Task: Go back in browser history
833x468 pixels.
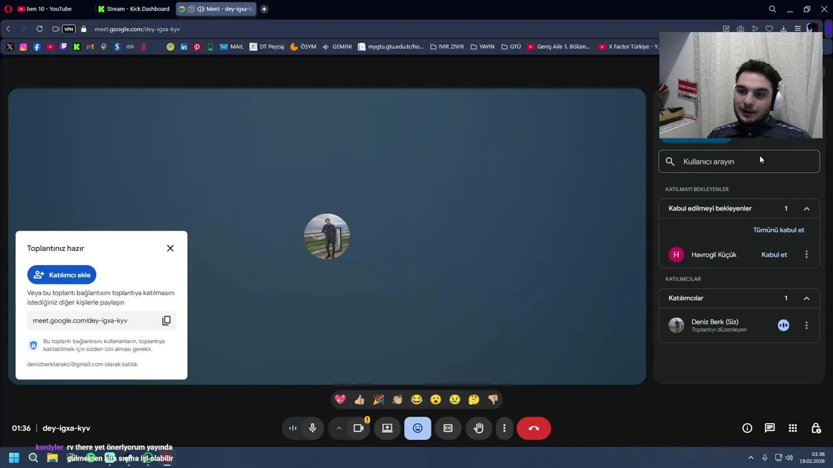Action: click(8, 29)
